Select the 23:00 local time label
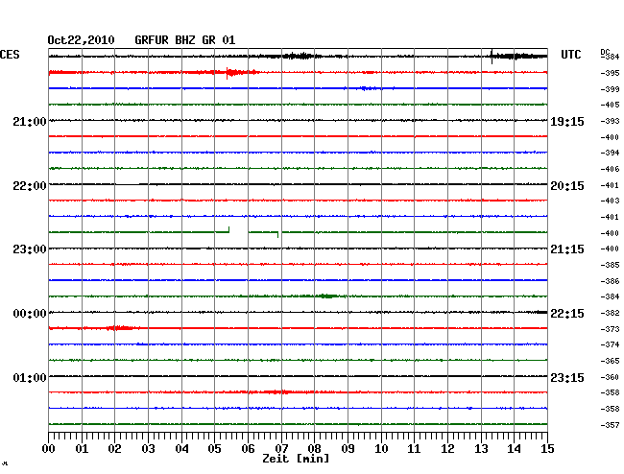Image resolution: width=624 pixels, height=474 pixels. tap(30, 249)
